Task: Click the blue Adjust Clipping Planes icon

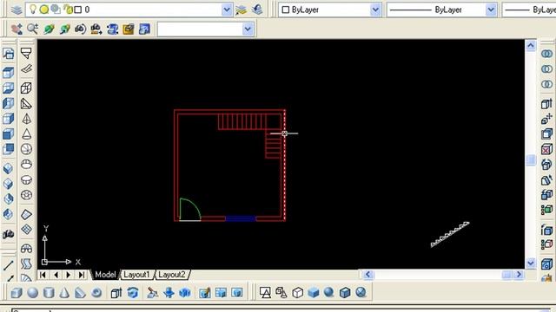Action: 112,29
